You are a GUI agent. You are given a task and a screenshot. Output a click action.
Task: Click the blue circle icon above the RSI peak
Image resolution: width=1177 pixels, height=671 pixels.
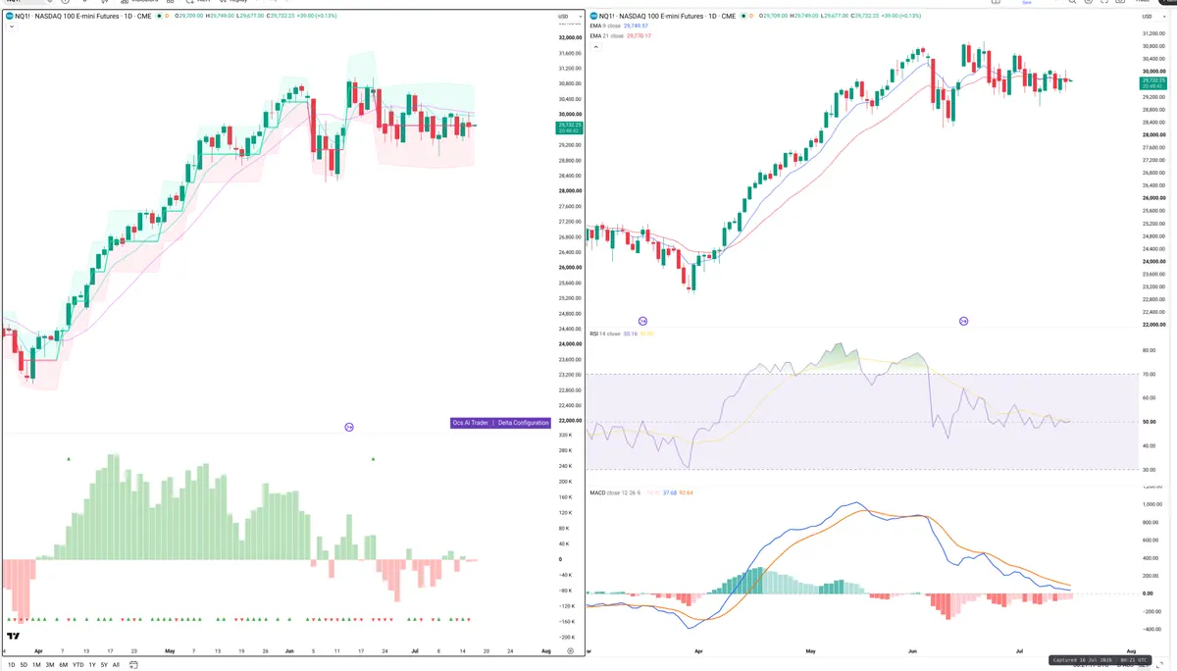pyautogui.click(x=963, y=321)
